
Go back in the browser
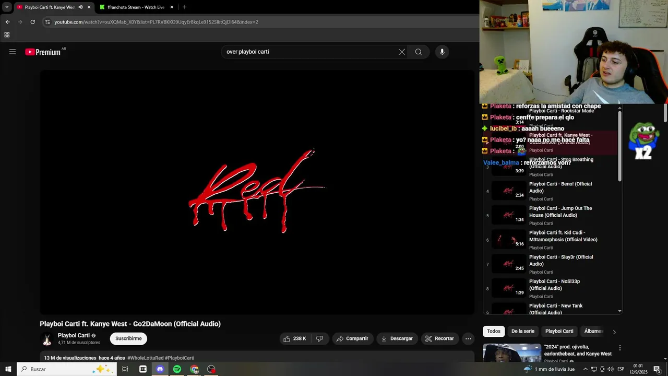(x=7, y=22)
